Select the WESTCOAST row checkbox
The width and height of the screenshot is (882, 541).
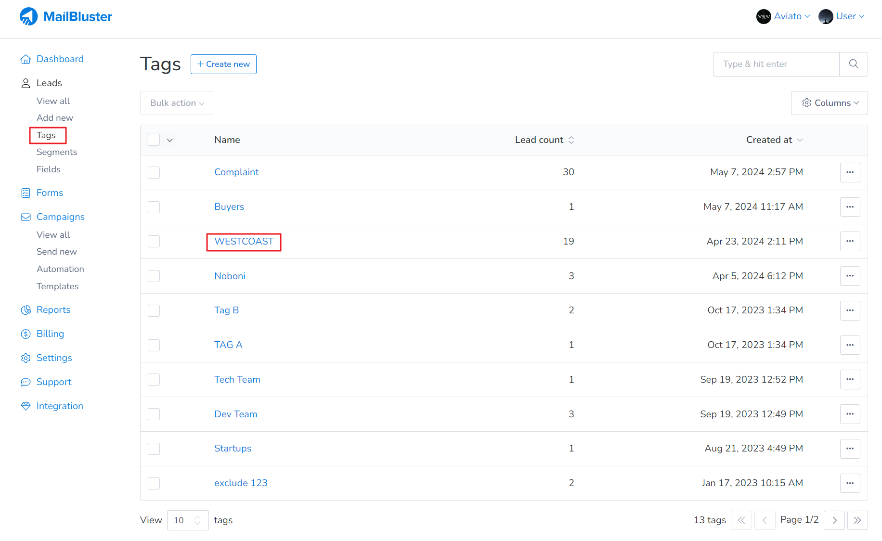[154, 242]
